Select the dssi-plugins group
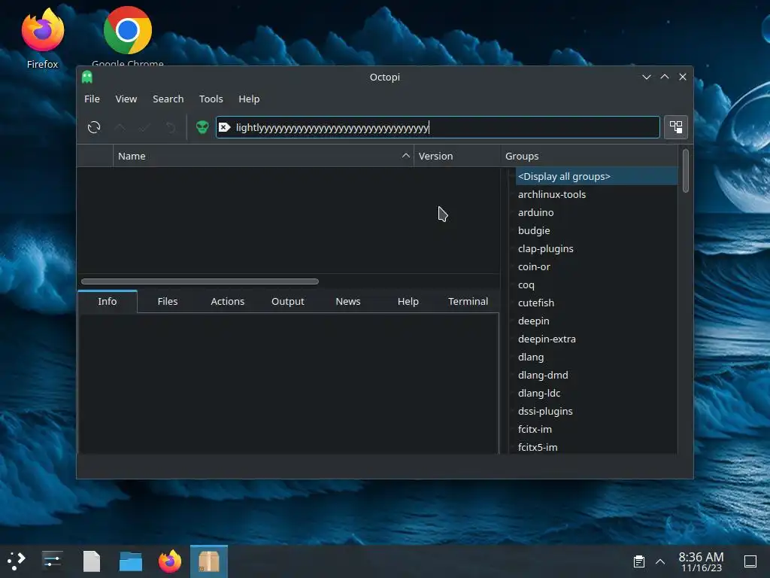 pos(596,411)
